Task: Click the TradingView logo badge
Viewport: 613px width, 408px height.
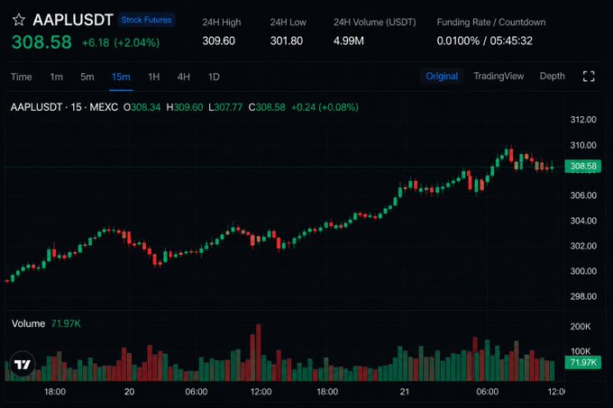Action: [23, 364]
